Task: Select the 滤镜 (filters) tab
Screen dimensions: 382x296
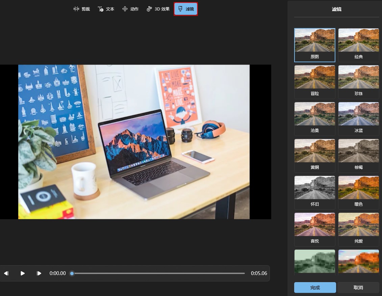Action: [x=186, y=9]
